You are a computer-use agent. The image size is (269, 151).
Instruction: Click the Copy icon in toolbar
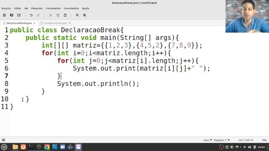click(x=58, y=15)
